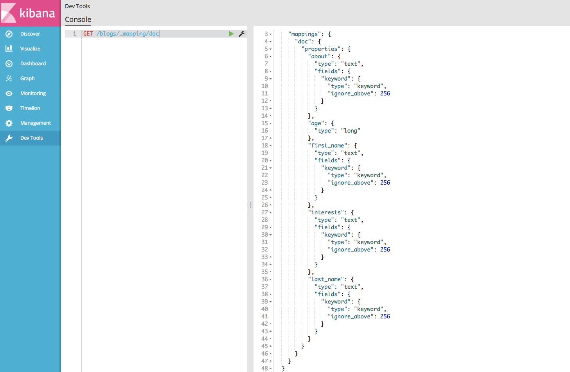Click "type": "long" on line 16

pyautogui.click(x=337, y=131)
